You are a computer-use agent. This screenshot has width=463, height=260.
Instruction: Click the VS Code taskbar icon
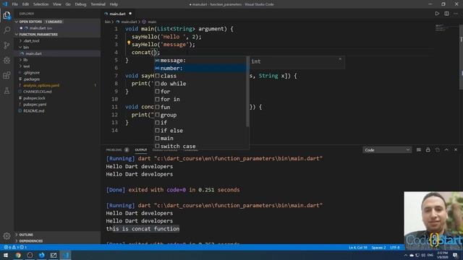(x=65, y=255)
